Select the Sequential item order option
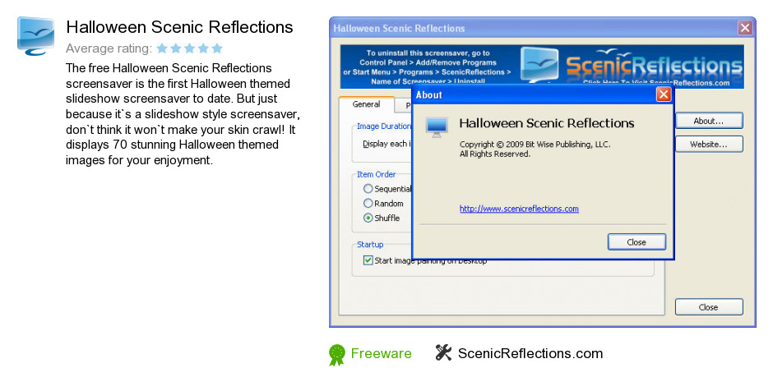 (x=368, y=189)
